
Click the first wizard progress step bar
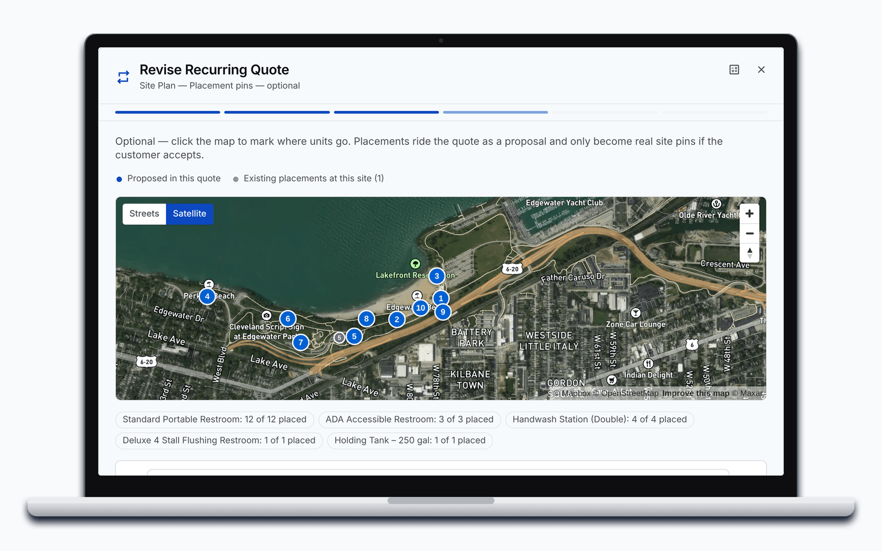pos(168,112)
